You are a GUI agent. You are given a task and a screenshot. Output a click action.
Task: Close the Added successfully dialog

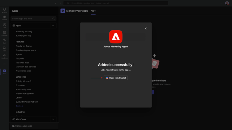[x=146, y=28]
